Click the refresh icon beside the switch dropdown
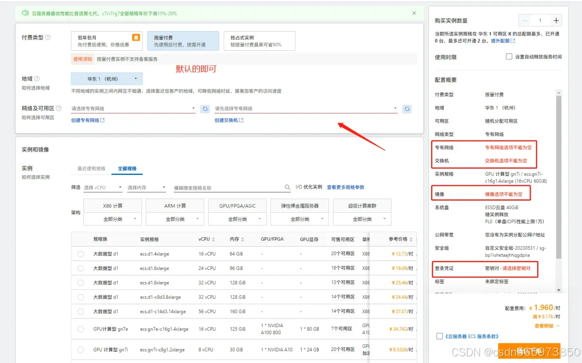The height and width of the screenshot is (363, 582). click(x=407, y=109)
